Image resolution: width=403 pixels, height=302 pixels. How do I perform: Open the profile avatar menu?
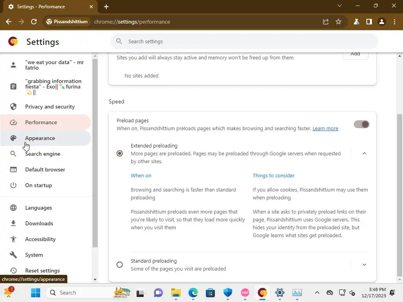(382, 22)
